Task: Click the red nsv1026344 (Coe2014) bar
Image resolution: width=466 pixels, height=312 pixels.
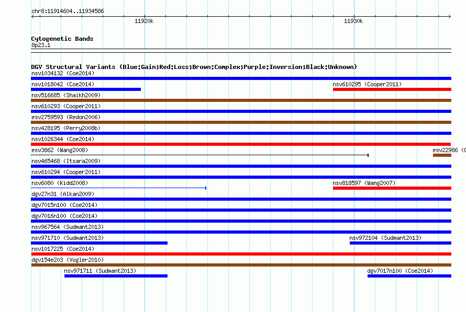Action: pos(241,144)
